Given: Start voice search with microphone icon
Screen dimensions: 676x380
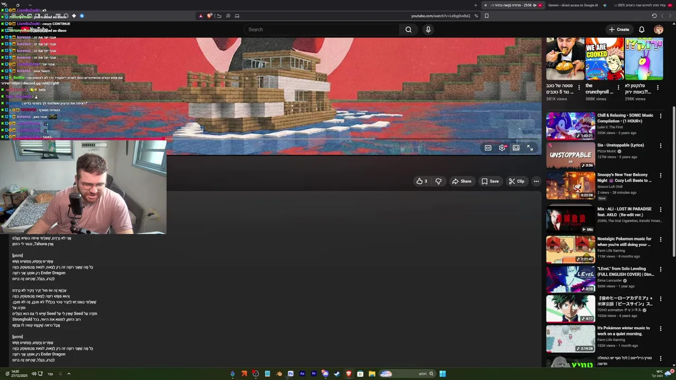Looking at the screenshot, I should (428, 30).
